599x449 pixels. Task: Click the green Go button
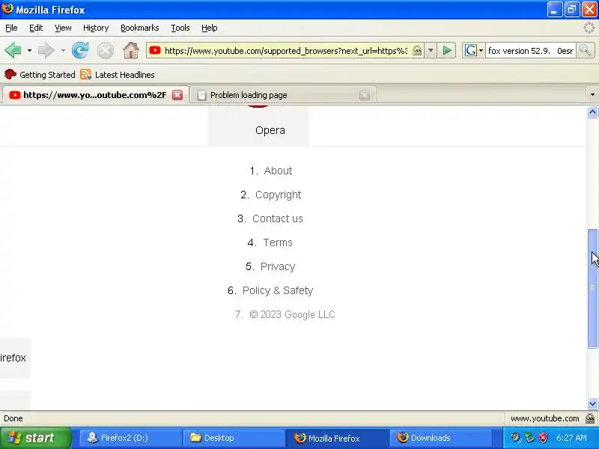tap(446, 50)
